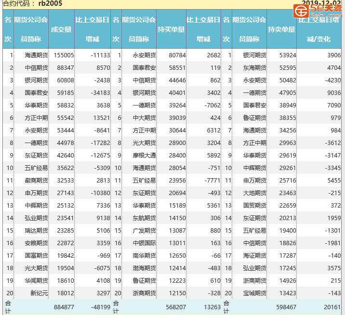The image size is (345, 315).
Task: Select 大地期货 in short positions row 12
Action: click(254, 193)
